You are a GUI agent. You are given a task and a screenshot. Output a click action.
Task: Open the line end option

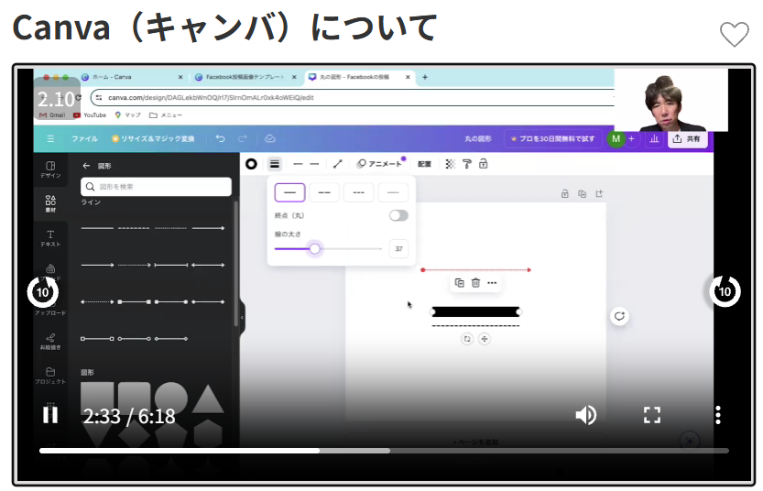314,164
